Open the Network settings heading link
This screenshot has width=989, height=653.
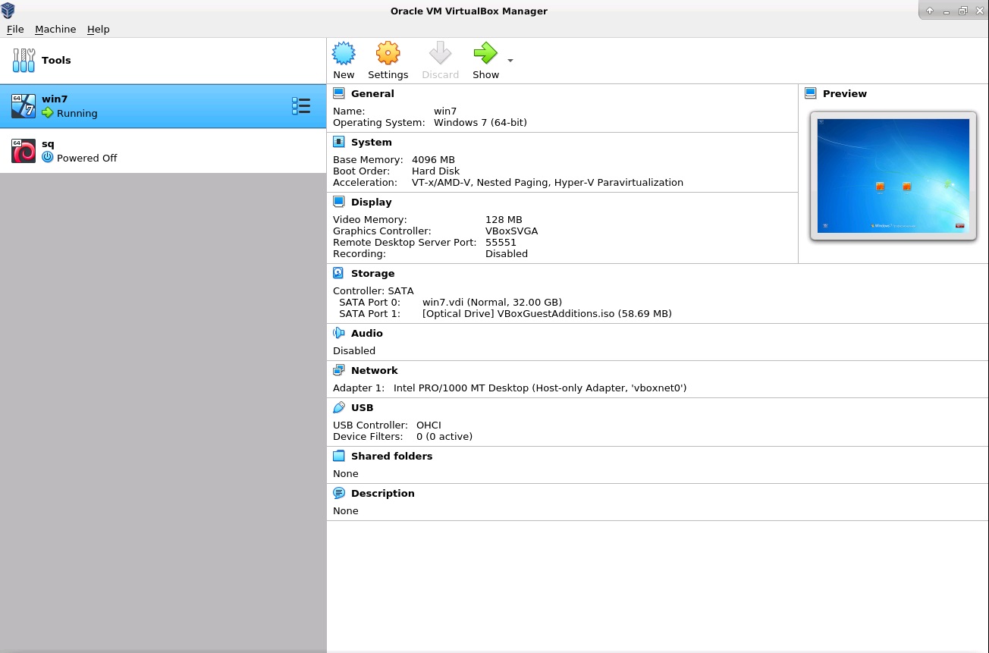coord(375,370)
